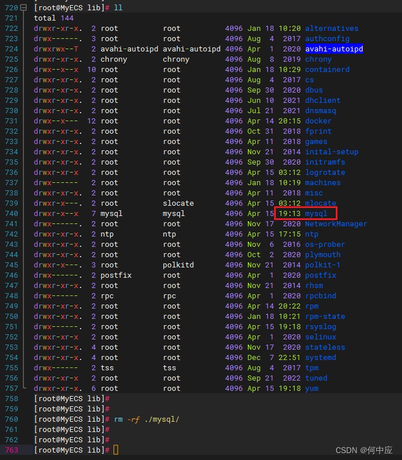Click the 'dhclient' directory name

pos(323,101)
